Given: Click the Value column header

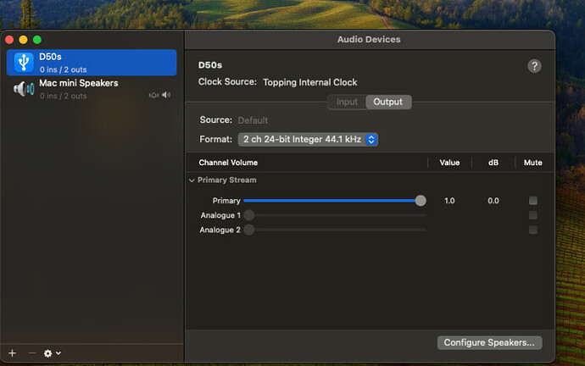Looking at the screenshot, I should [449, 163].
